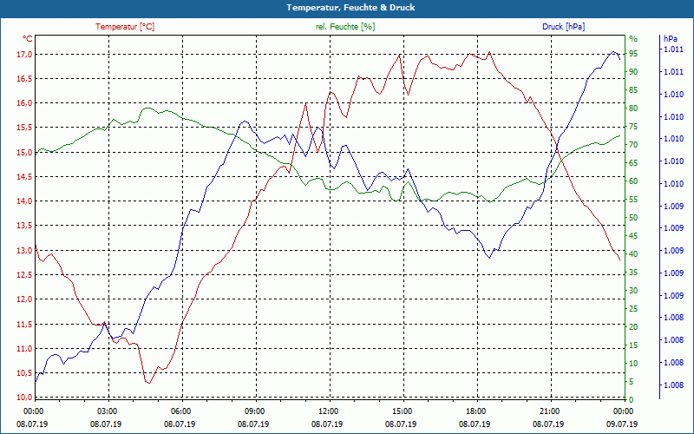
Task: Click the '15' humidity axis value
Action: coord(633,345)
